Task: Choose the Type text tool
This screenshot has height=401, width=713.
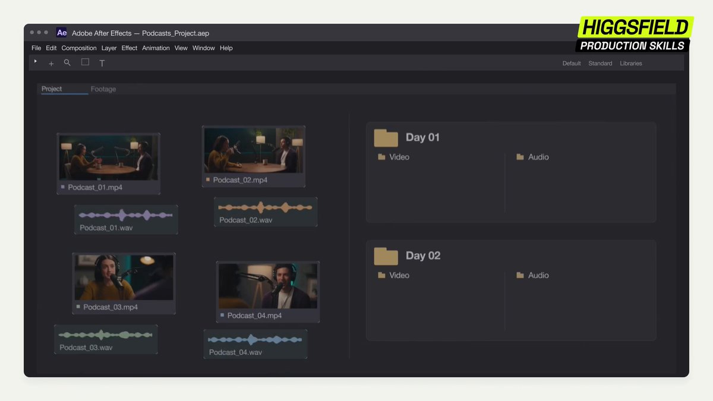Action: tap(102, 63)
